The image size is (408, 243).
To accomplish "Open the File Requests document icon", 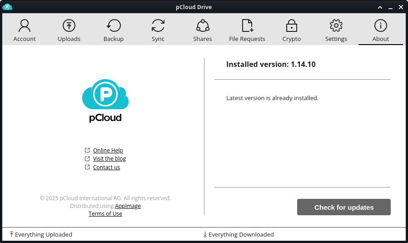I will coord(247,25).
